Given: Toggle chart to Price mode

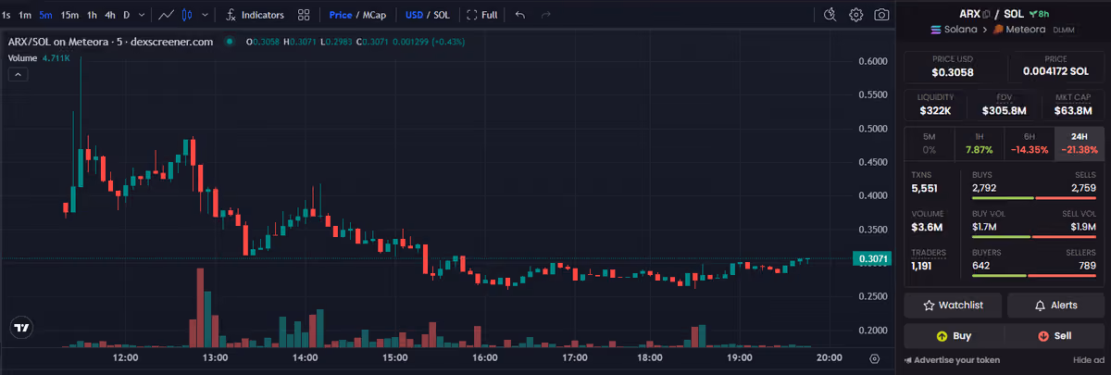Looking at the screenshot, I should tap(341, 15).
